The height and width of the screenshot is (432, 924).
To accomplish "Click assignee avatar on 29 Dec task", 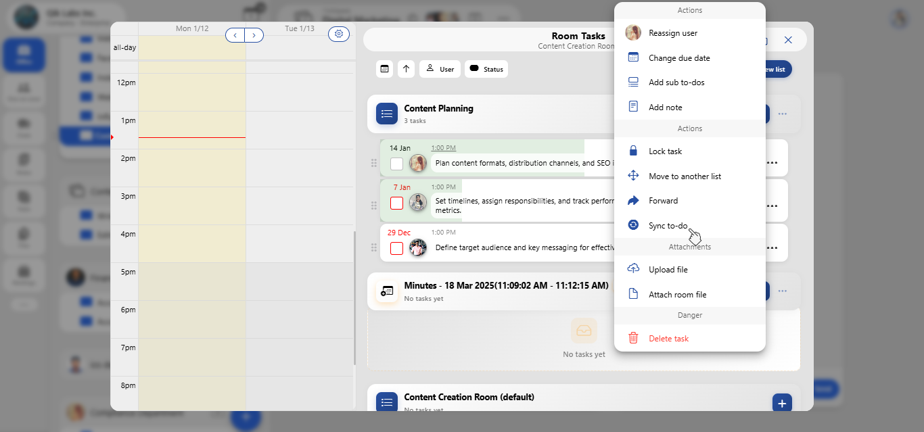I will tap(418, 247).
